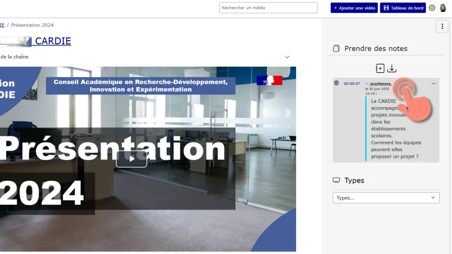Viewport: 452px width, 254px height.
Task: Click the scorbieres author name
Action: click(381, 84)
